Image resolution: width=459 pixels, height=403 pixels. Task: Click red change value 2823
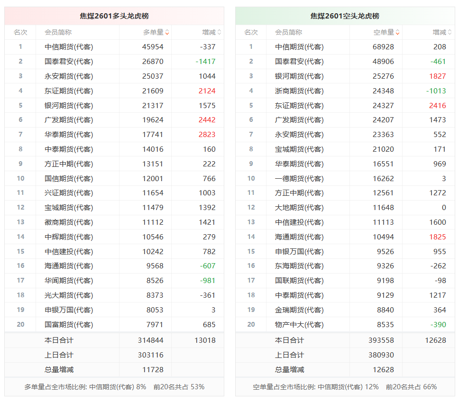coord(207,134)
